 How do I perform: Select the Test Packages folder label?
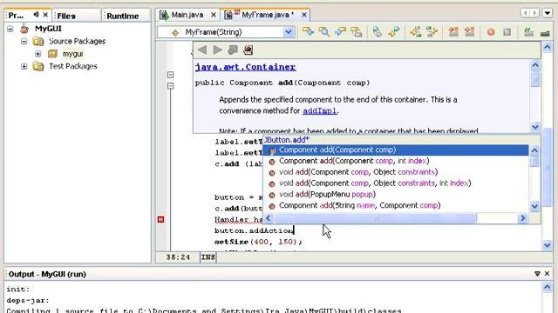coord(73,66)
